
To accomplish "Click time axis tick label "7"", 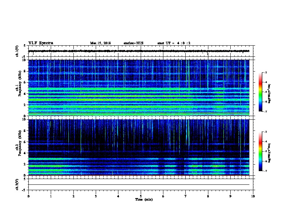I will pyautogui.click(x=185, y=196).
